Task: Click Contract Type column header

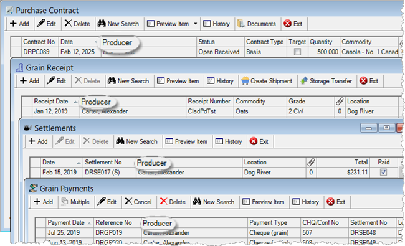Action: tap(265, 42)
